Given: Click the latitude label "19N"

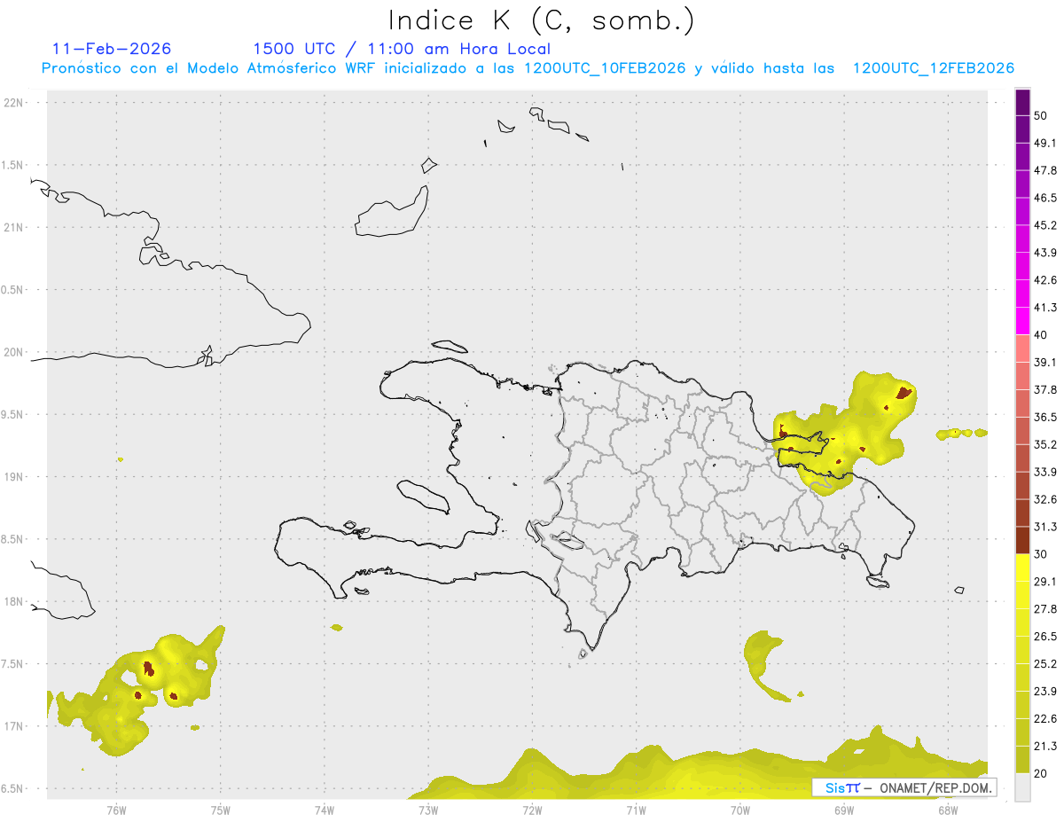Looking at the screenshot, I should pos(14,476).
